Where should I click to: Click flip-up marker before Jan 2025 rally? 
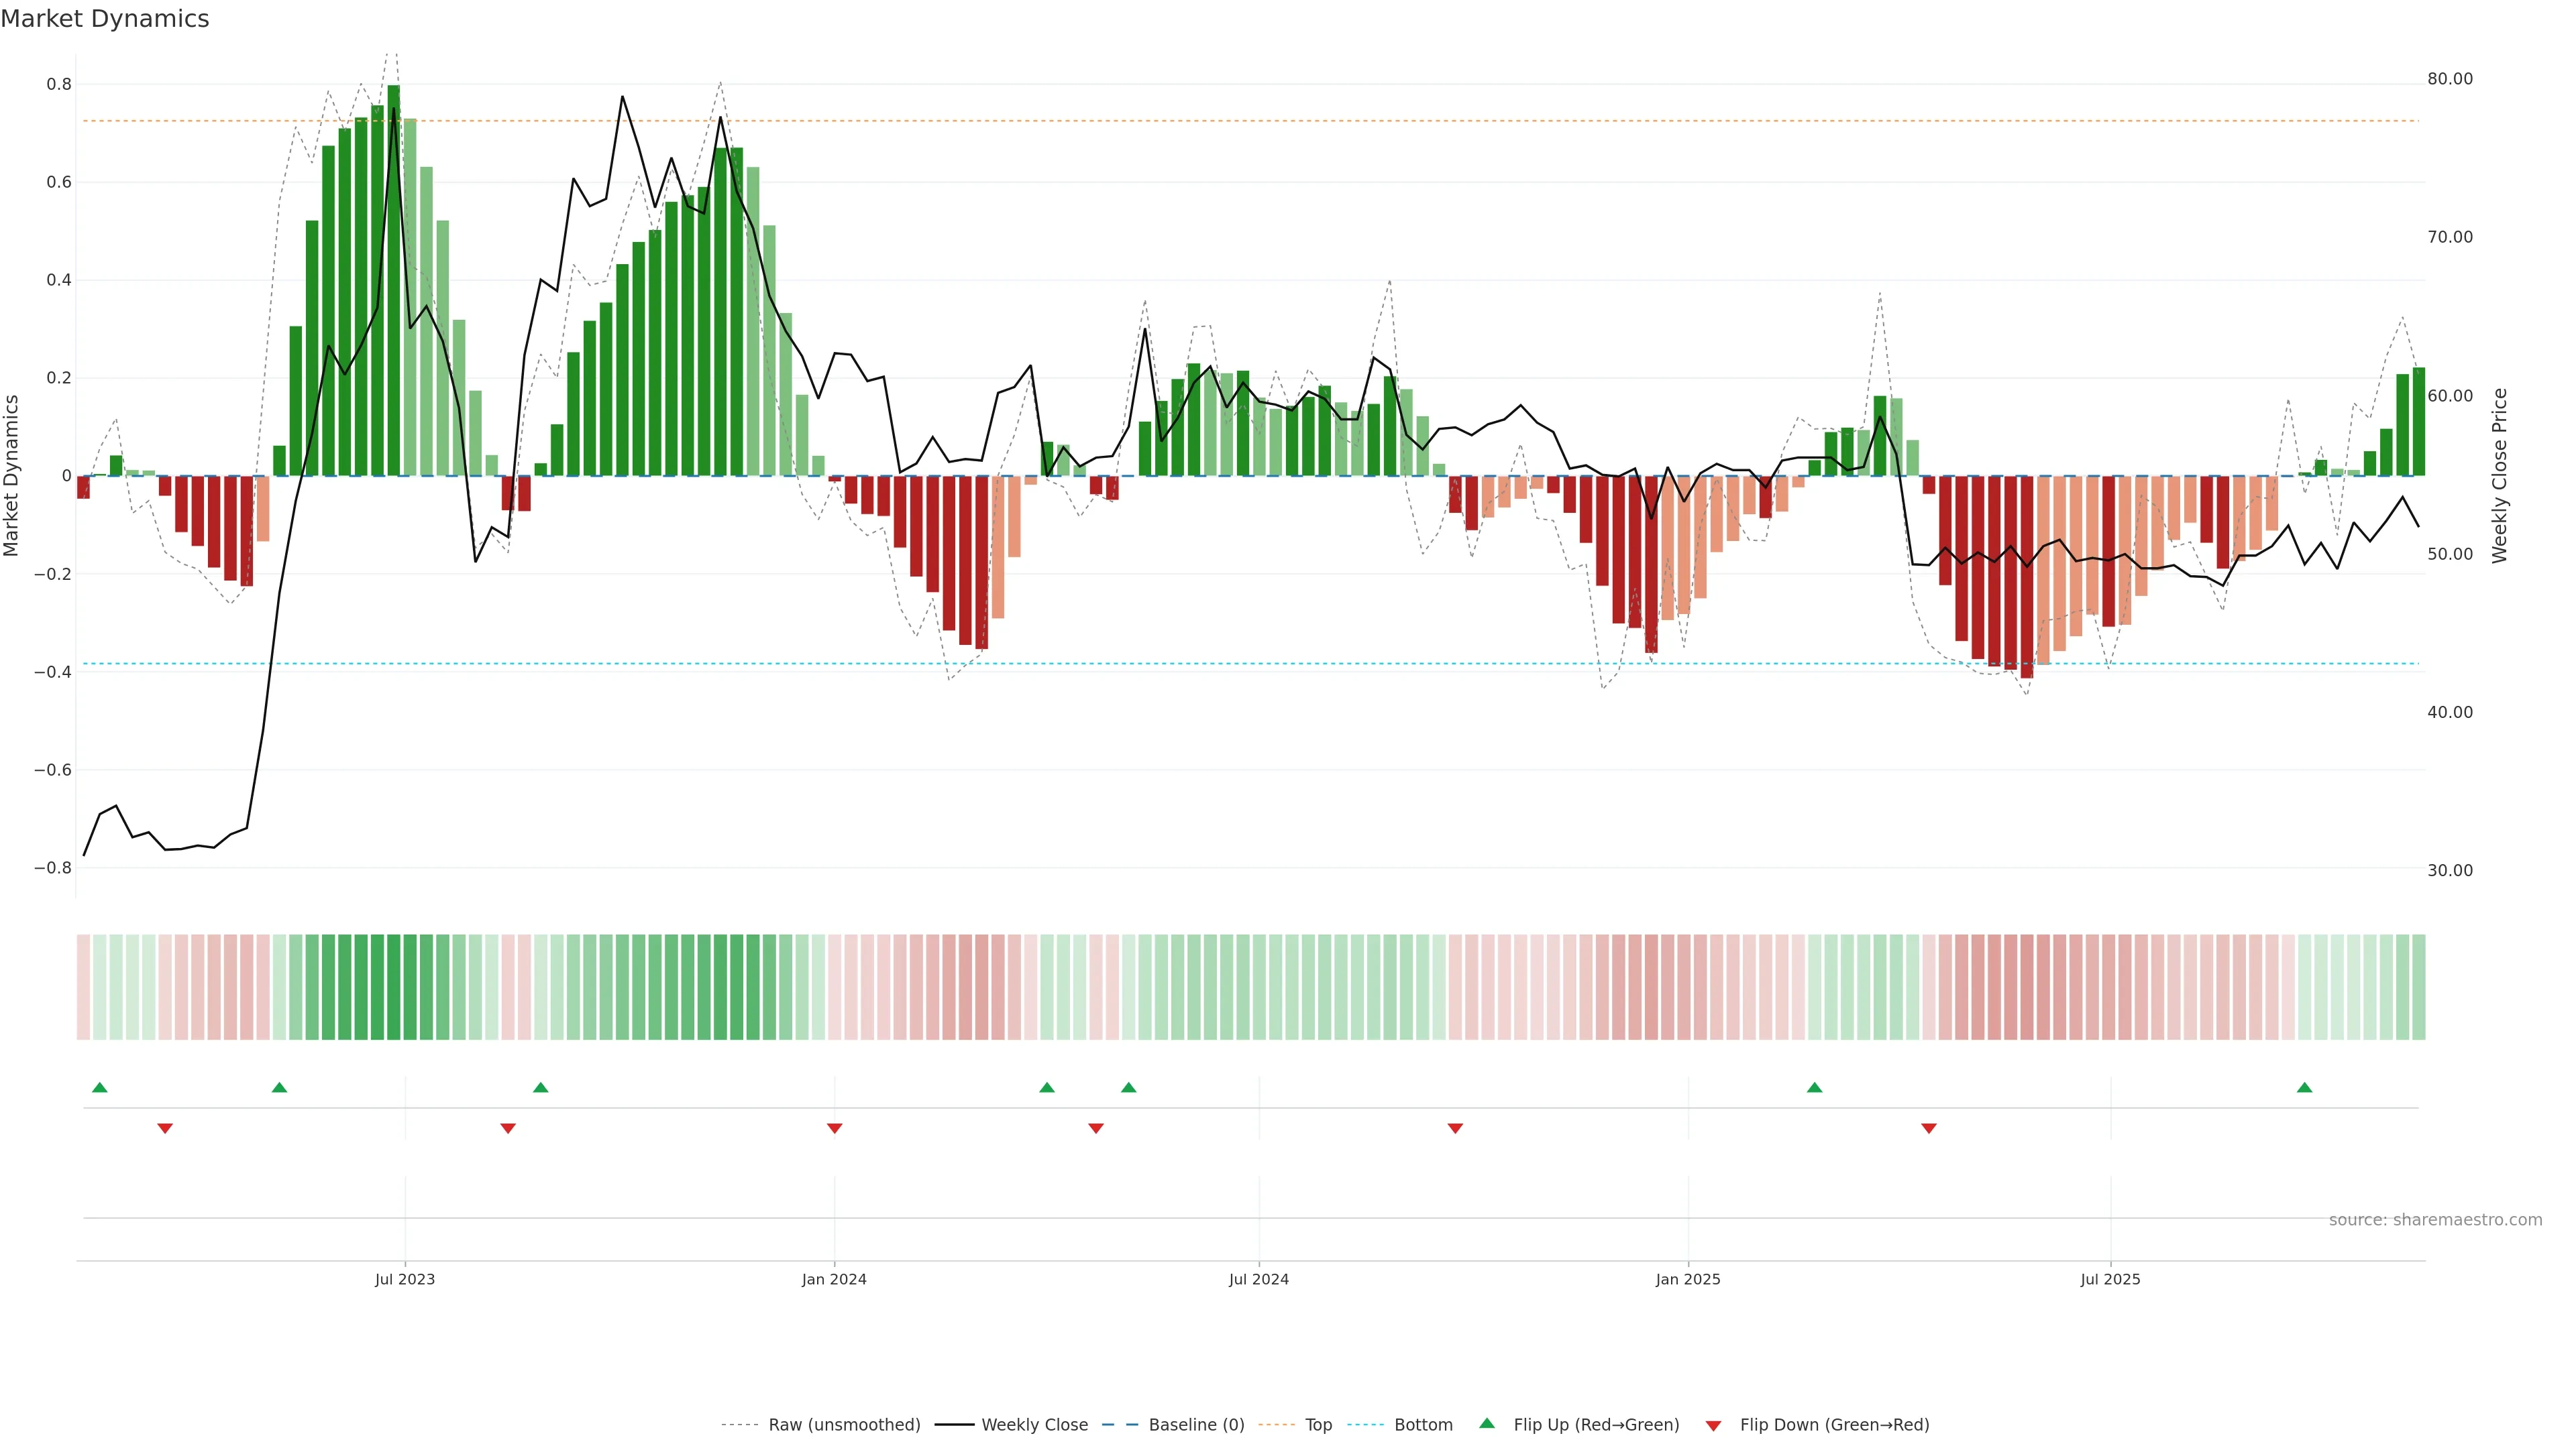point(1814,1087)
